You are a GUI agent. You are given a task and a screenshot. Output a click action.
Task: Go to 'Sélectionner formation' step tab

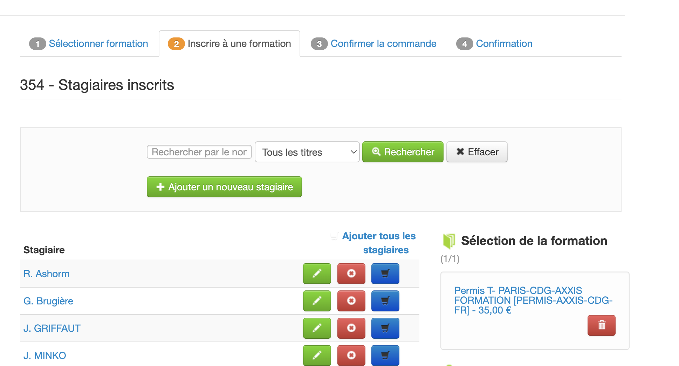point(98,44)
